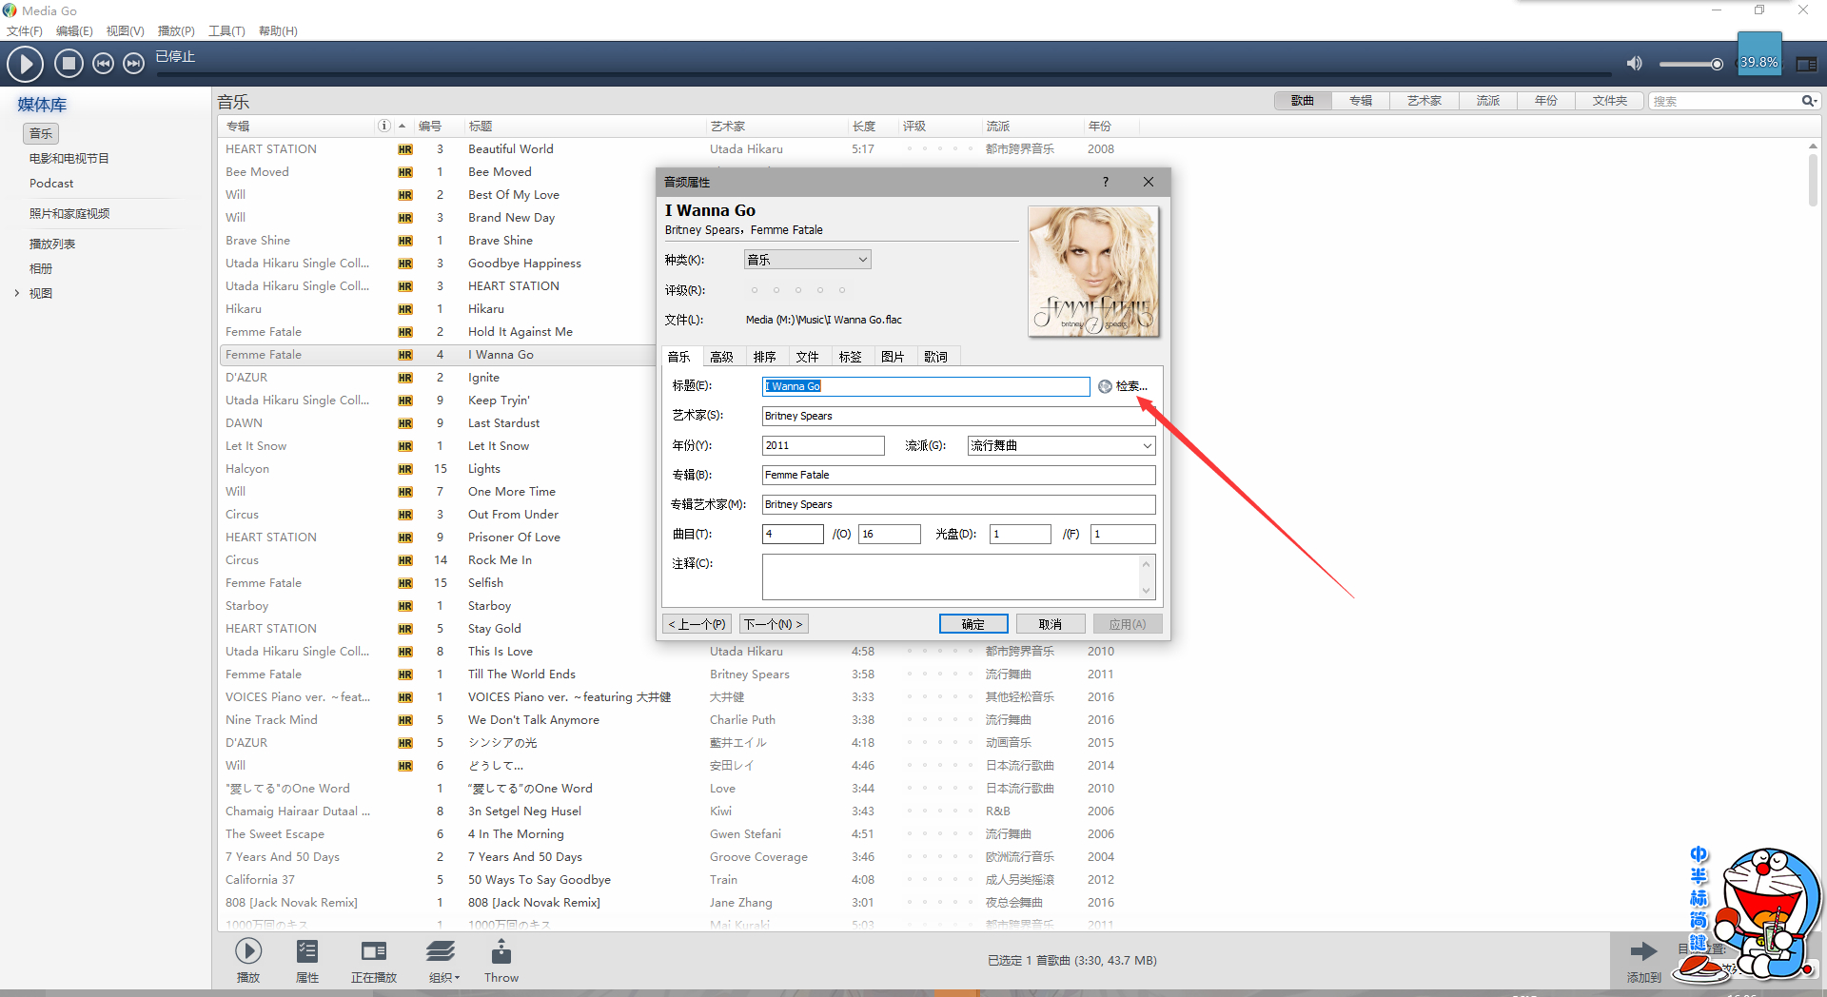Image resolution: width=1827 pixels, height=997 pixels.
Task: Select 播放列表 (Playlists) in the sidebar
Action: pos(52,244)
